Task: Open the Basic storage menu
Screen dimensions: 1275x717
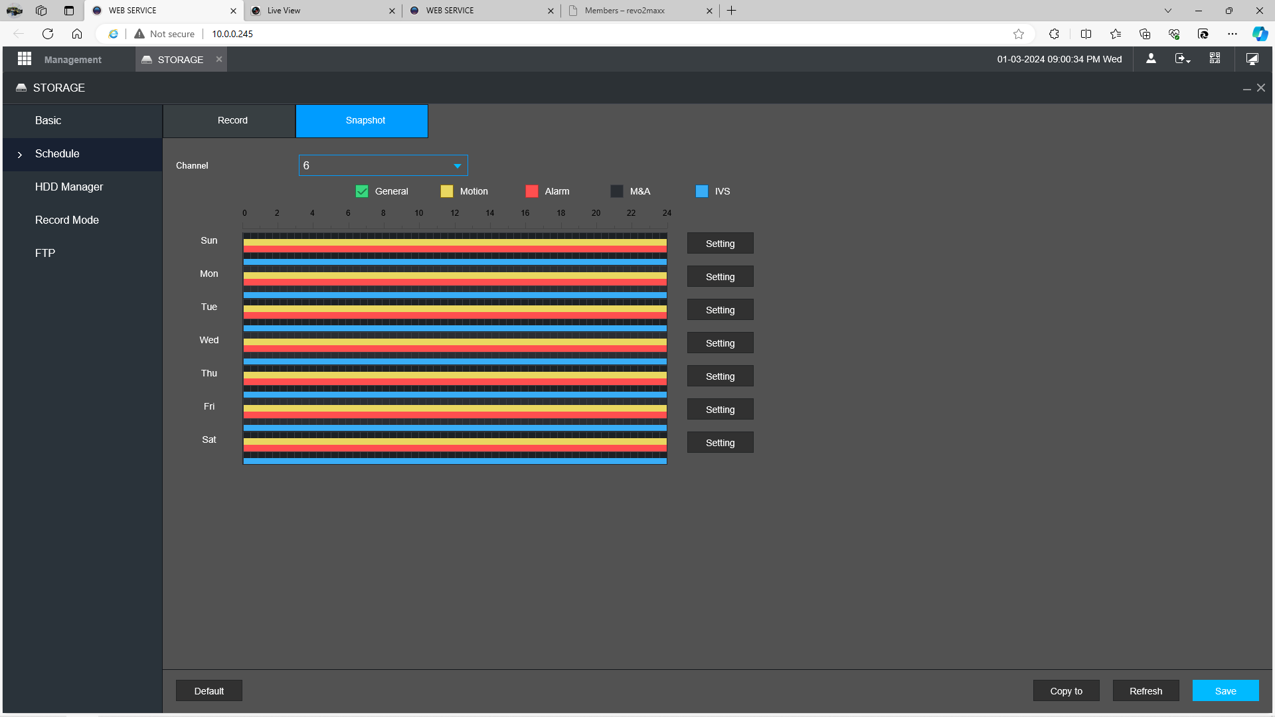Action: pos(82,121)
